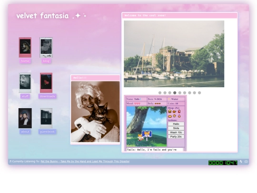Select the active fourth slideshow dot
Viewport: 257px width, 193px height.
tap(175, 93)
